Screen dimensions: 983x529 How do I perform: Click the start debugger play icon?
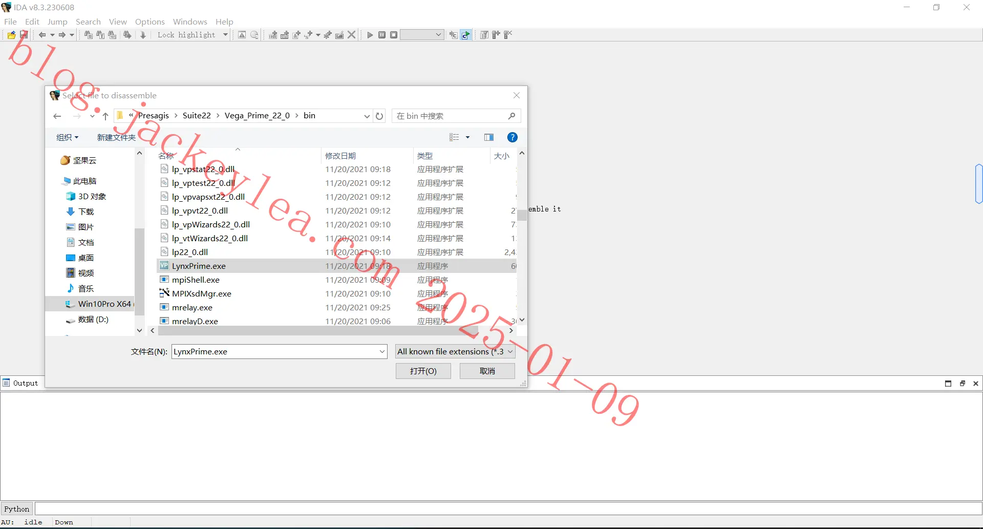(370, 35)
